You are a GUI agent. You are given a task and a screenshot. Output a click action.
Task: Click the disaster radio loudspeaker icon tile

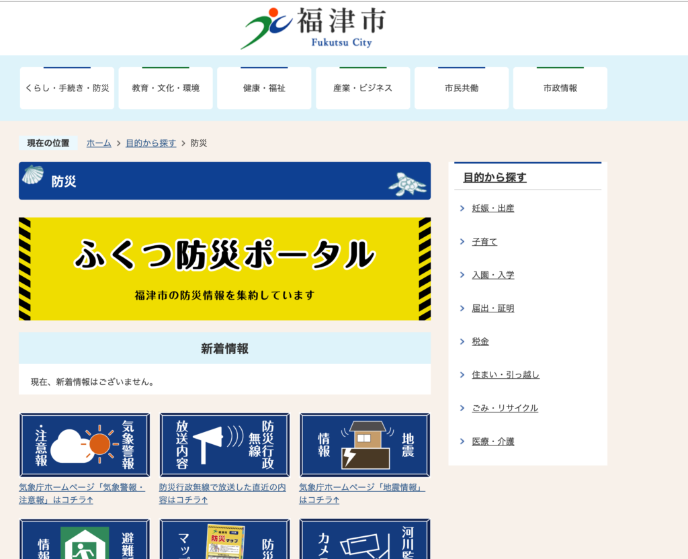point(224,445)
